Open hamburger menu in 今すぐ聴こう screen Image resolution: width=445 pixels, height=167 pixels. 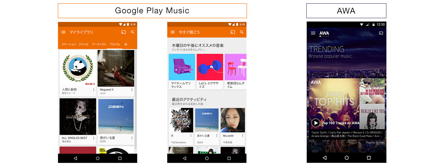pos(172,32)
